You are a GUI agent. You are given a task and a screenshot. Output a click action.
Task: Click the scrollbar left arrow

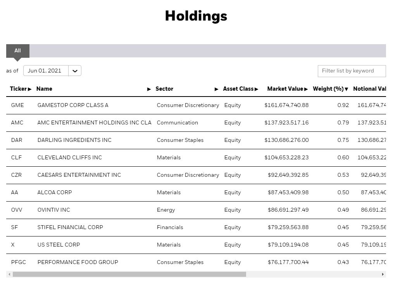pos(9,274)
